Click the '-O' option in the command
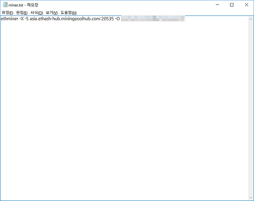This screenshot has height=201, width=254. [x=117, y=19]
